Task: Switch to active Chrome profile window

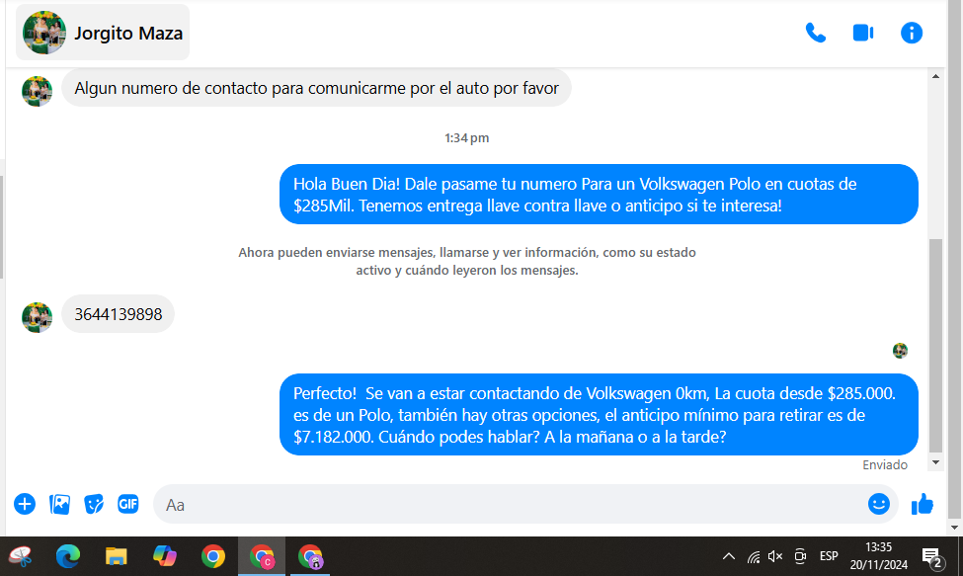Action: click(x=262, y=556)
